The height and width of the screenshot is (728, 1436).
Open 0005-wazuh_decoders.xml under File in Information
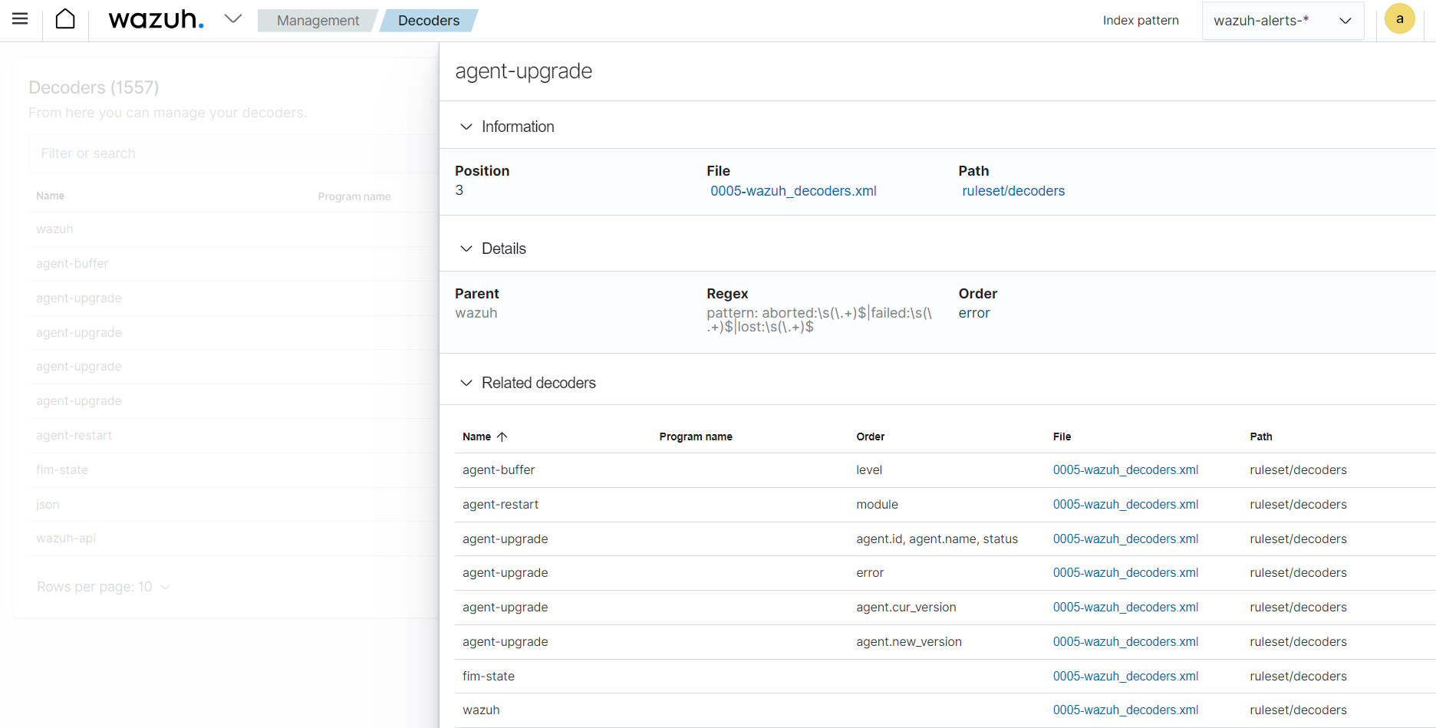pos(793,191)
